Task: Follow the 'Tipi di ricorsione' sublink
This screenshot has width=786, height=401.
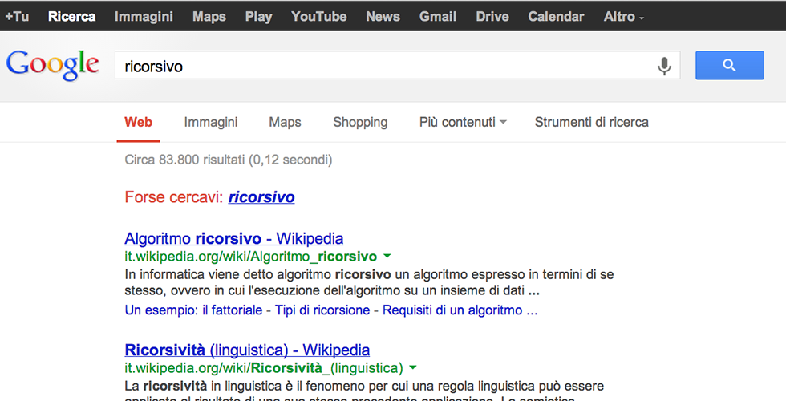Action: click(x=322, y=310)
